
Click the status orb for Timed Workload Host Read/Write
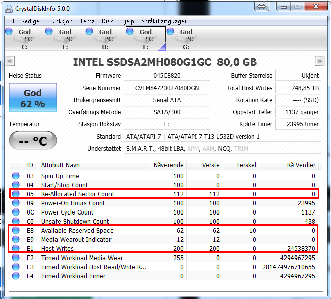tap(16, 267)
